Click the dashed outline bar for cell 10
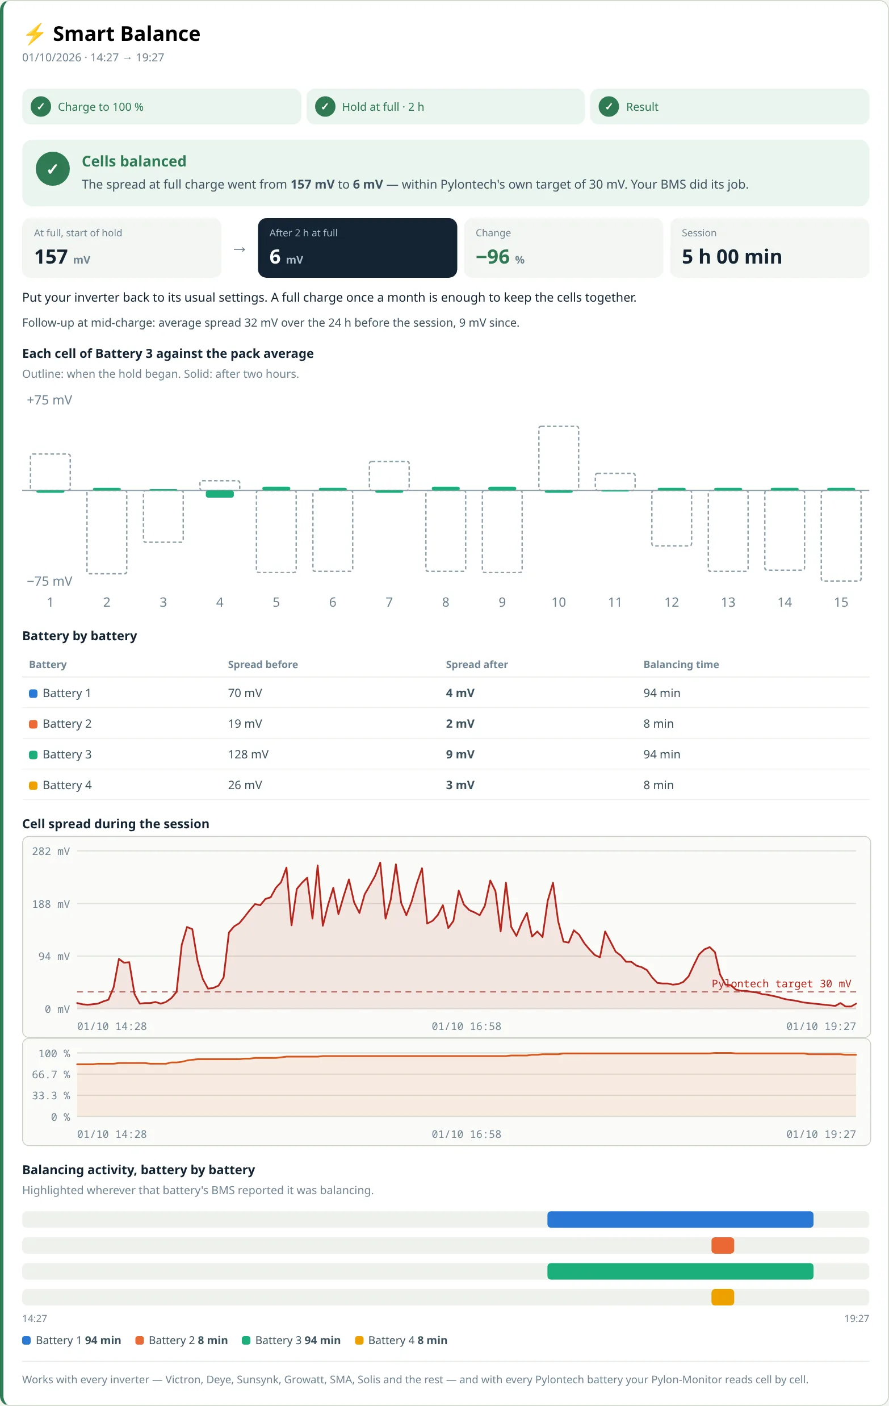 [559, 458]
